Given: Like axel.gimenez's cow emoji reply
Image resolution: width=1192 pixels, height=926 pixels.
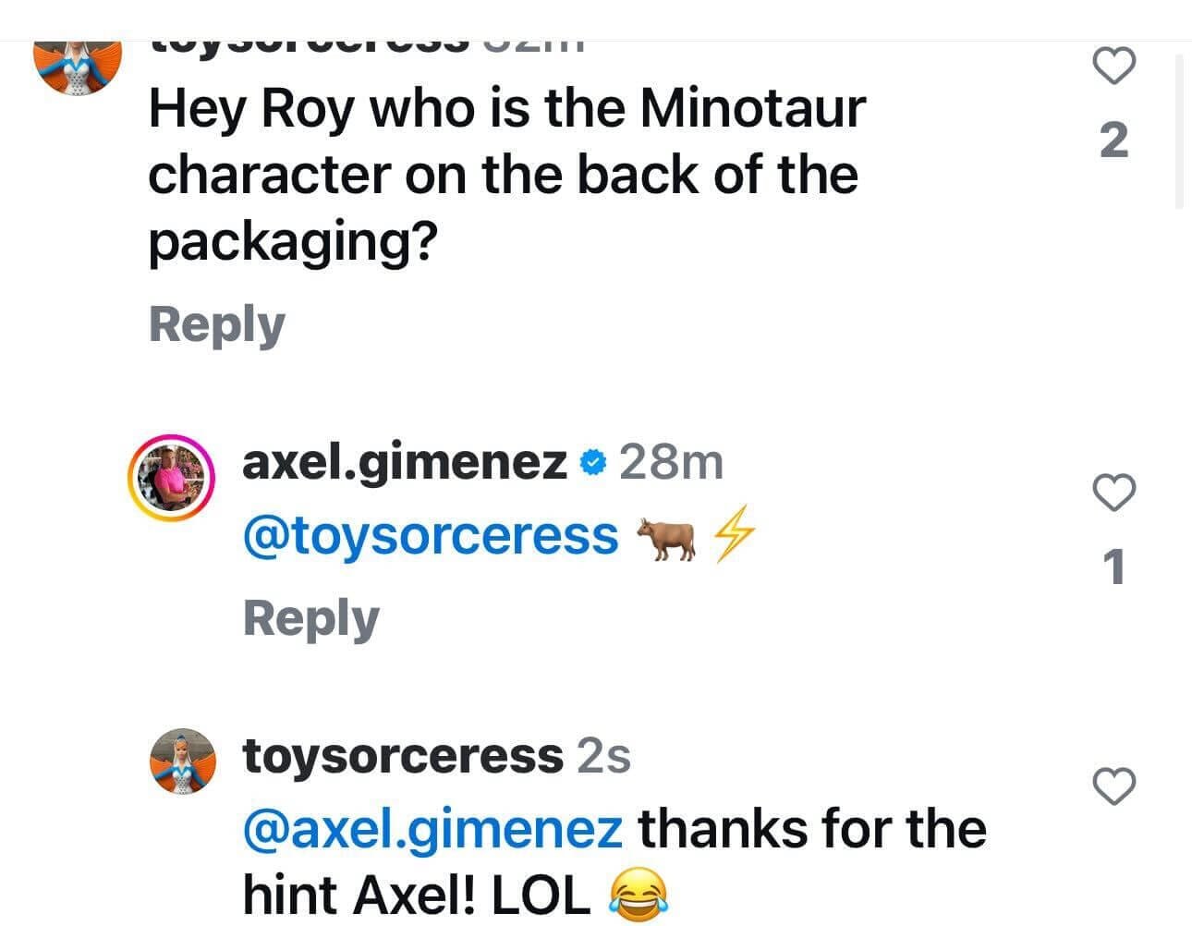Looking at the screenshot, I should [1114, 492].
